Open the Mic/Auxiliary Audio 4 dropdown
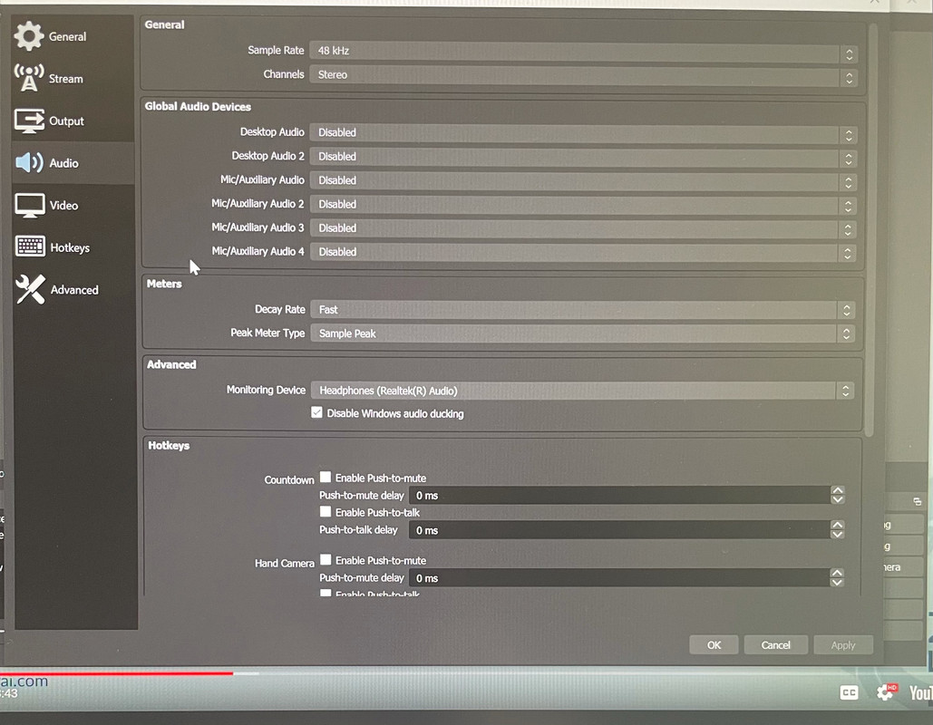933x725 pixels. (583, 252)
